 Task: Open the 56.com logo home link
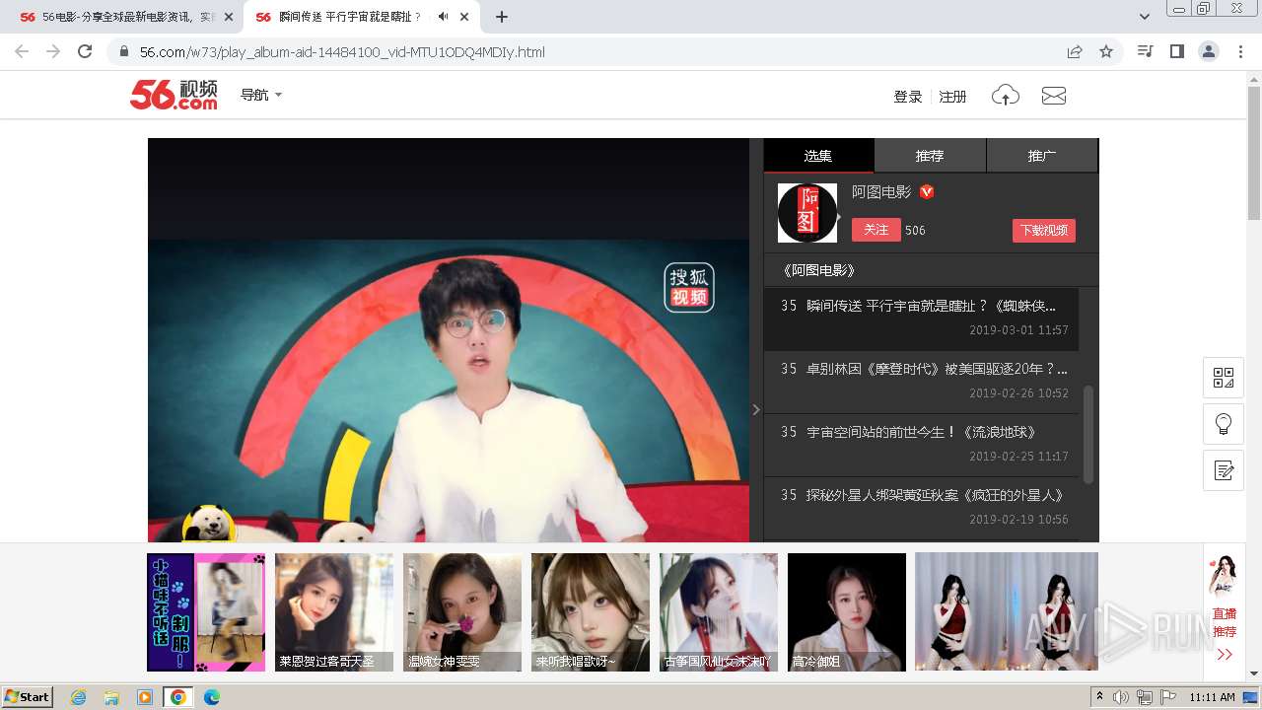coord(174,95)
